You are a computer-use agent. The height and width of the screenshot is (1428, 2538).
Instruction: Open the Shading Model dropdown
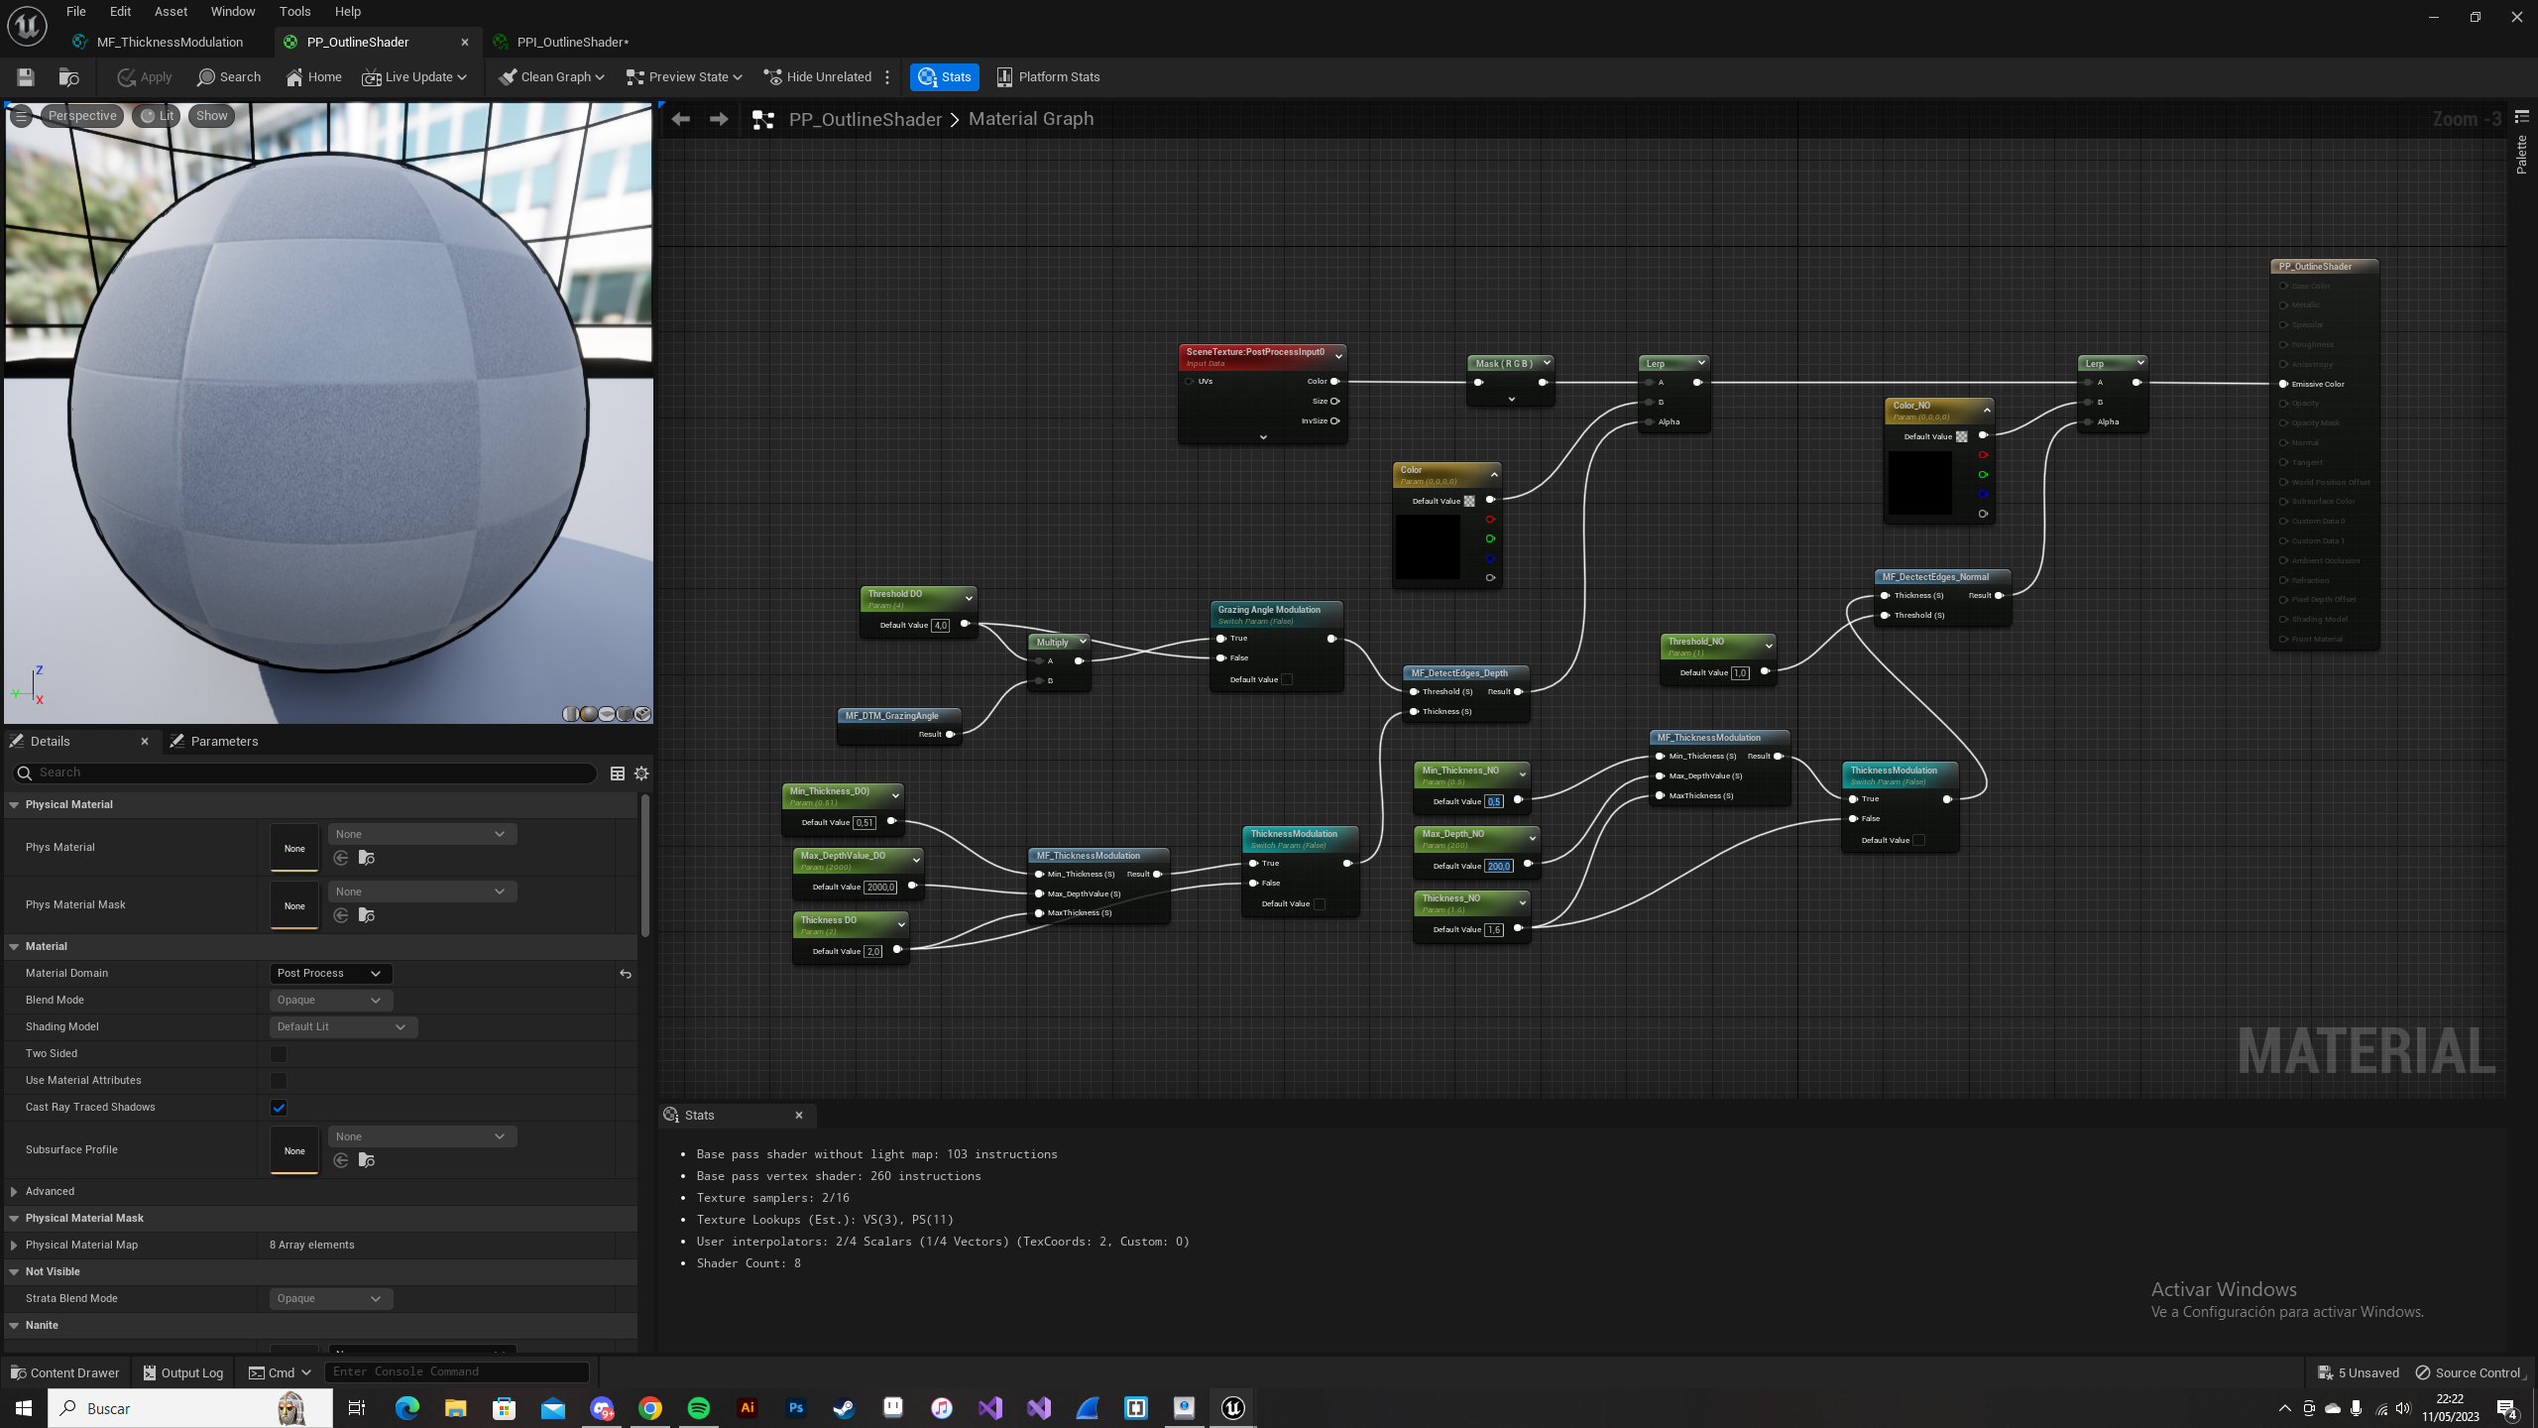[342, 1027]
